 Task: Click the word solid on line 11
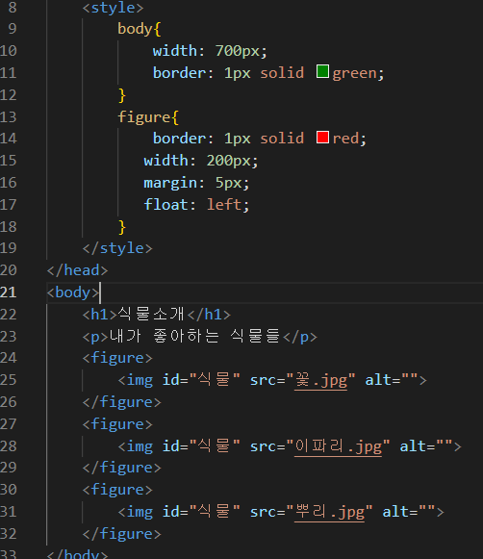(x=282, y=73)
